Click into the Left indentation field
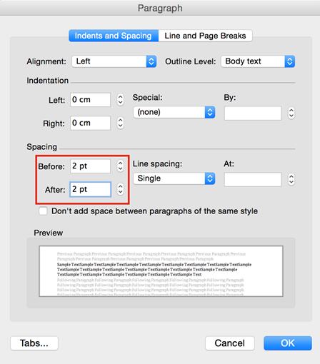Viewport: 320px width, 364px height. pyautogui.click(x=90, y=100)
